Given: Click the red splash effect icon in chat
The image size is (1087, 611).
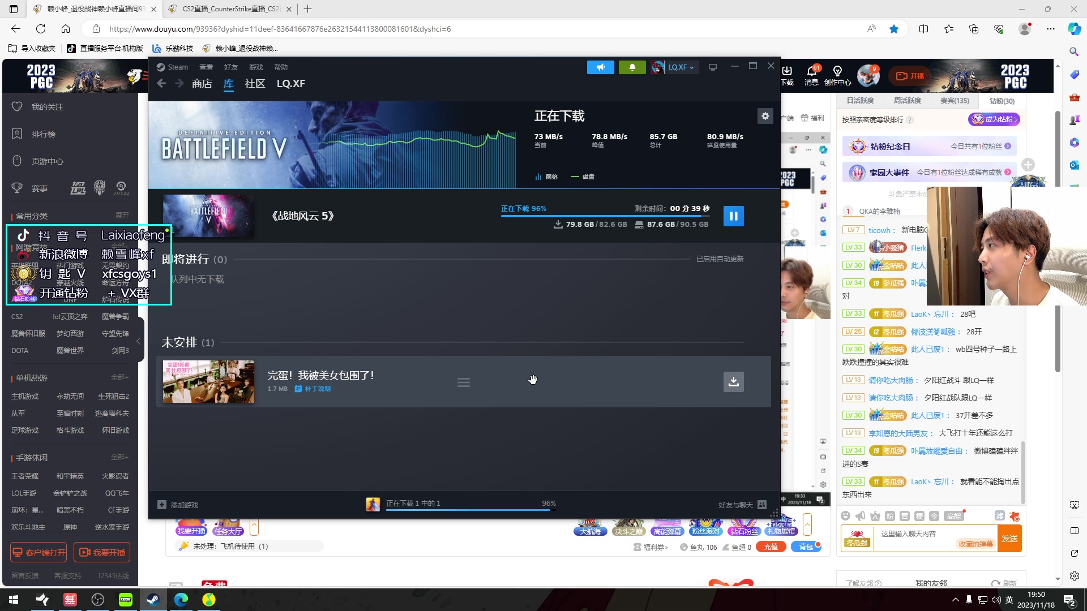Looking at the screenshot, I should tap(1015, 516).
